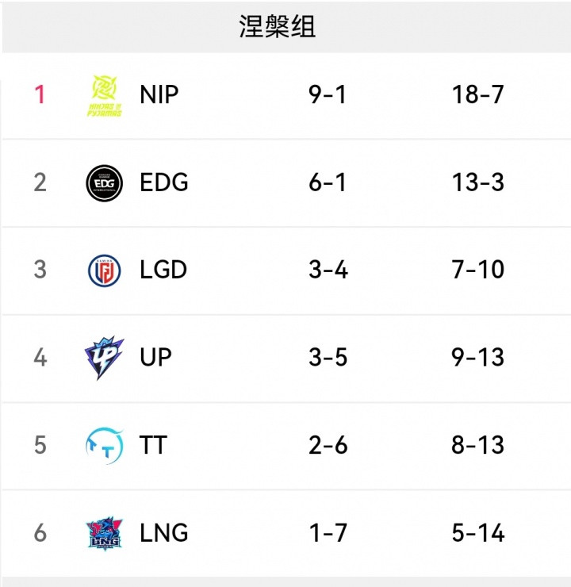
Task: Open the UP team name
Action: (x=155, y=358)
